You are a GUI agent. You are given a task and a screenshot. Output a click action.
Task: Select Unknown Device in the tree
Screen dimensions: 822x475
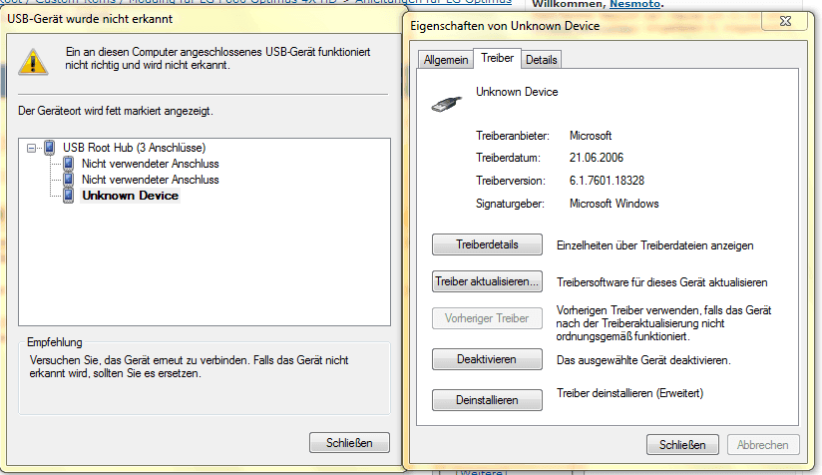tap(130, 196)
